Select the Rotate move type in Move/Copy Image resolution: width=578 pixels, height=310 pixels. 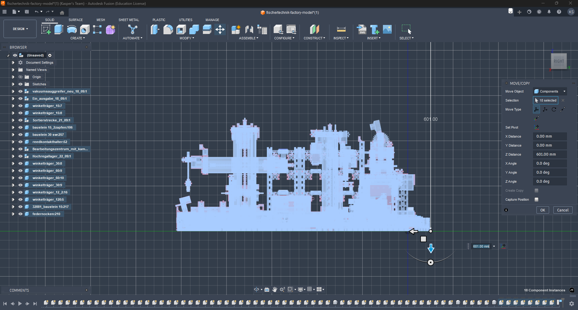(x=554, y=109)
